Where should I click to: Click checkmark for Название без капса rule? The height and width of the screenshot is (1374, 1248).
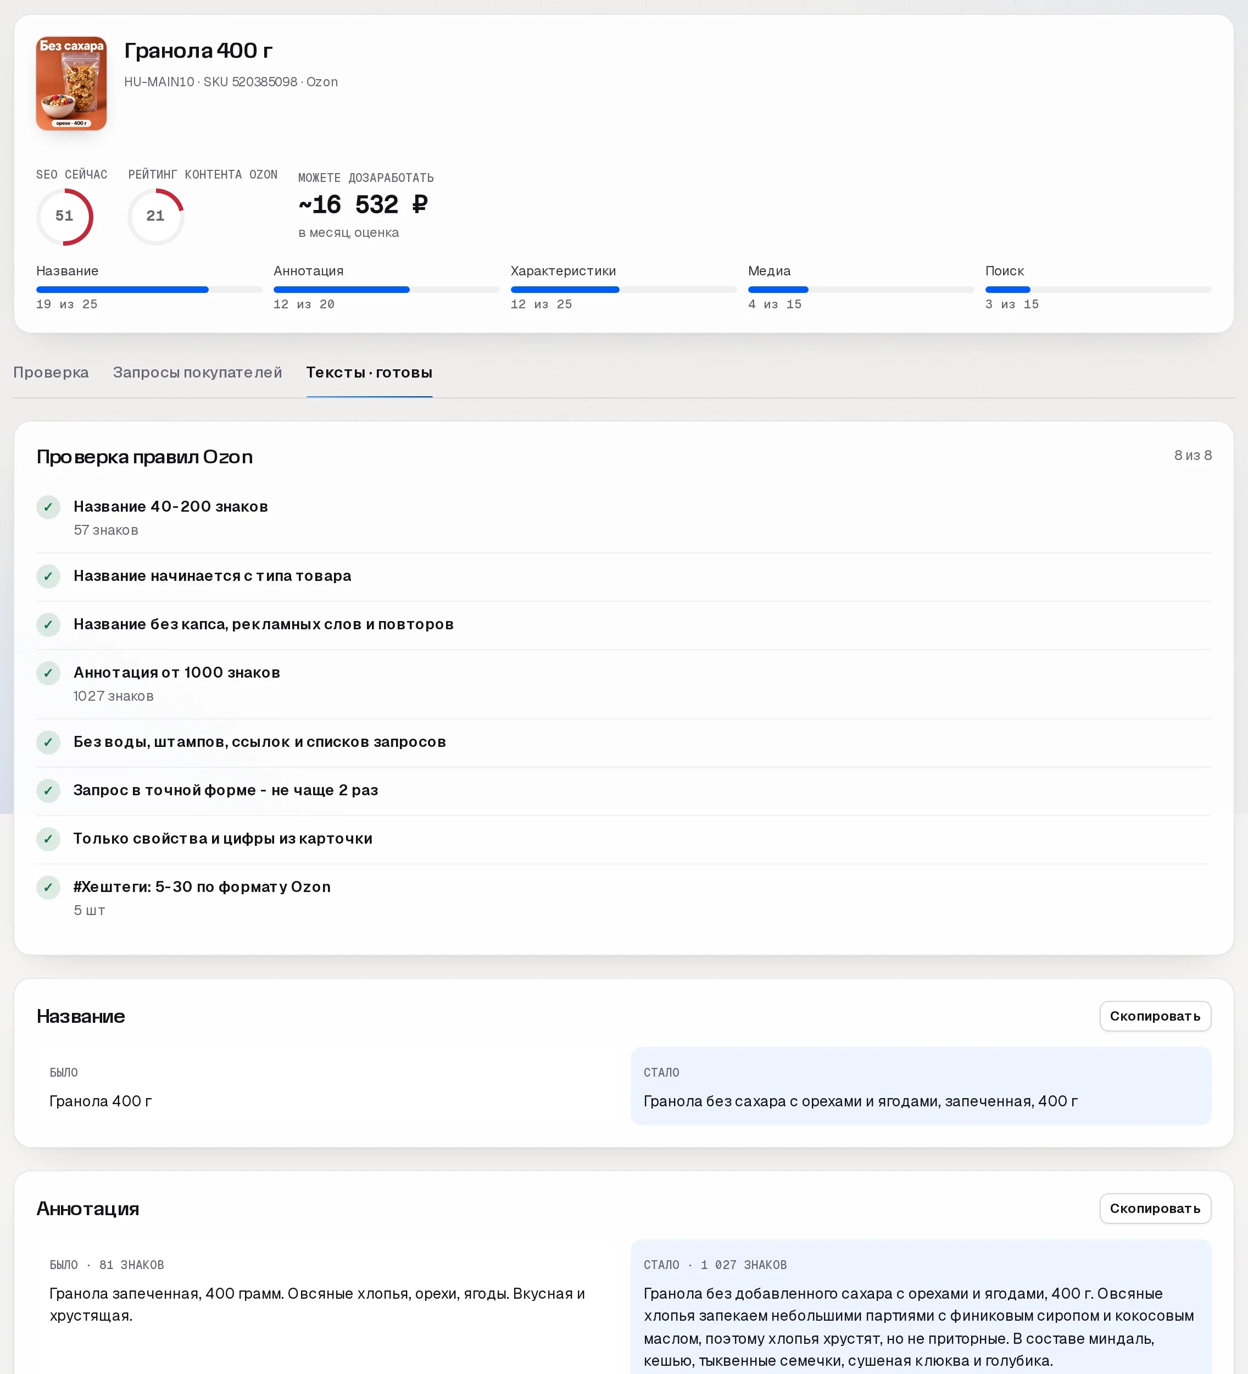[48, 625]
